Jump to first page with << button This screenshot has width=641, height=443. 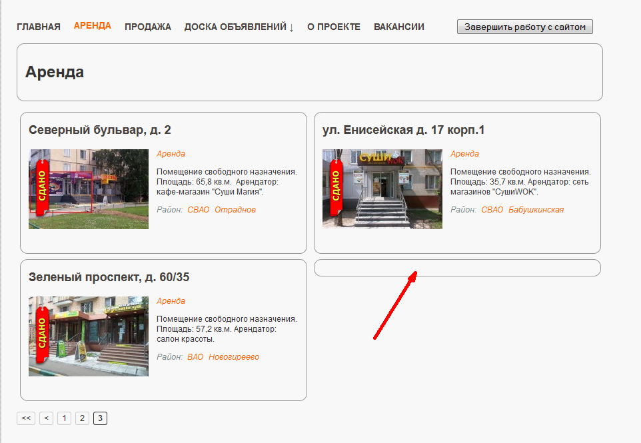coord(26,418)
